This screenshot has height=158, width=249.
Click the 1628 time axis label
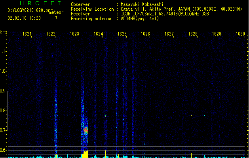pos(193,34)
